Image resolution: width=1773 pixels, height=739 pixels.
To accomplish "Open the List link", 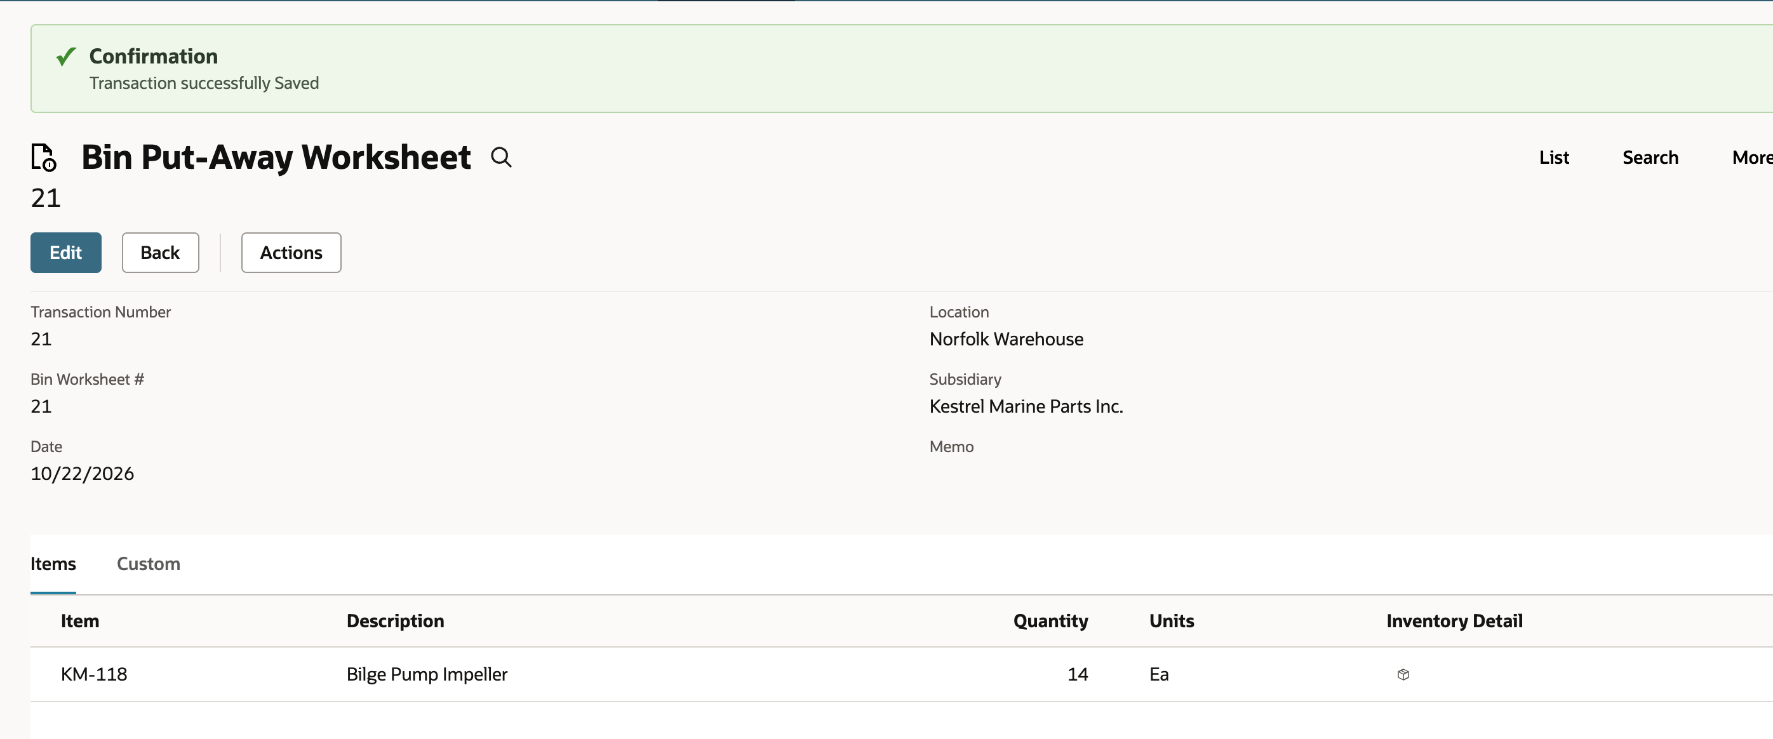I will pyautogui.click(x=1554, y=157).
